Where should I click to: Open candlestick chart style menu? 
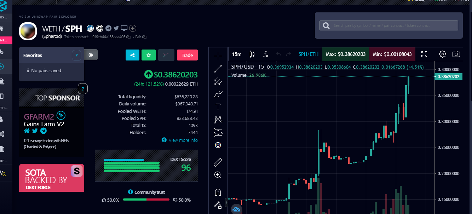[x=252, y=54]
